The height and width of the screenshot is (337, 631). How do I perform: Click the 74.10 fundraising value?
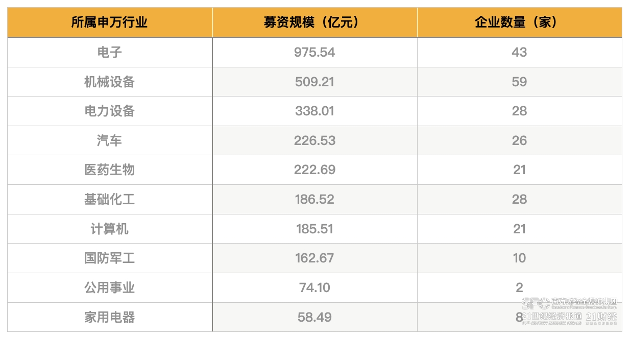(315, 288)
